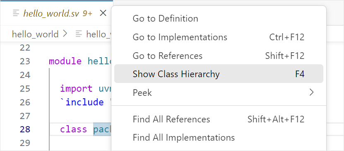Place cursor on the `include directive
The height and width of the screenshot is (151, 344).
(82, 102)
